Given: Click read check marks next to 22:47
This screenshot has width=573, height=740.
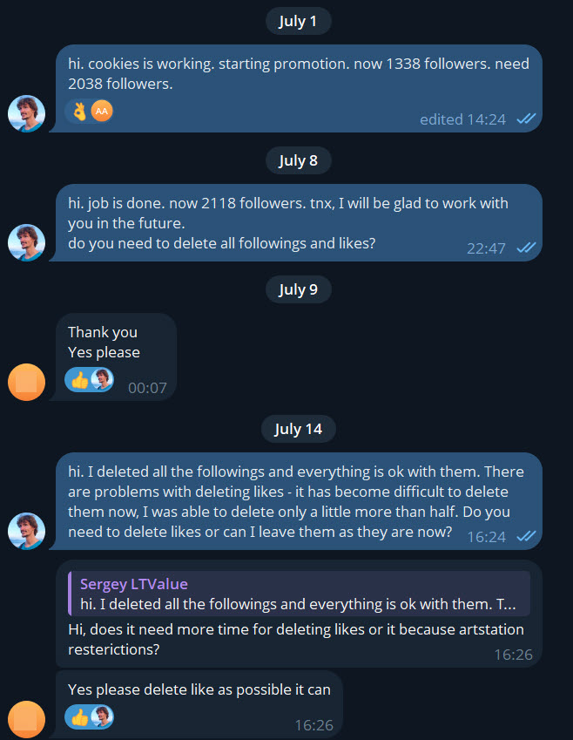Looking at the screenshot, I should tap(526, 248).
